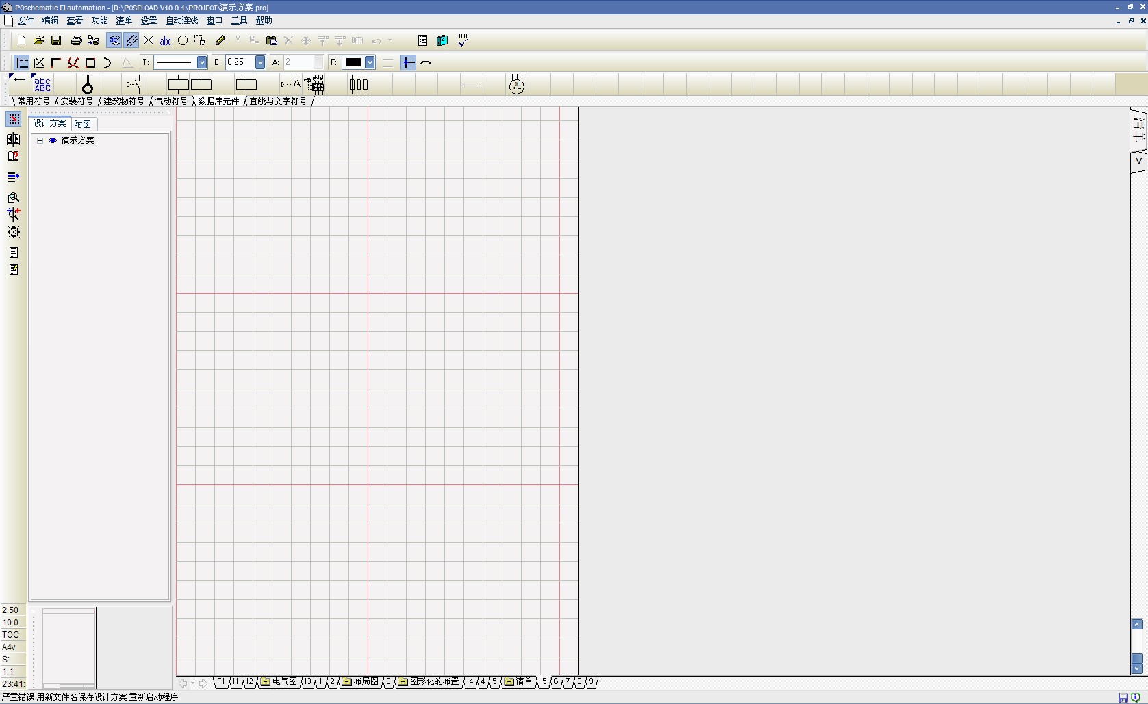Pick the triple-fuse symbol from the symbol bar
This screenshot has height=704, width=1148.
click(359, 85)
